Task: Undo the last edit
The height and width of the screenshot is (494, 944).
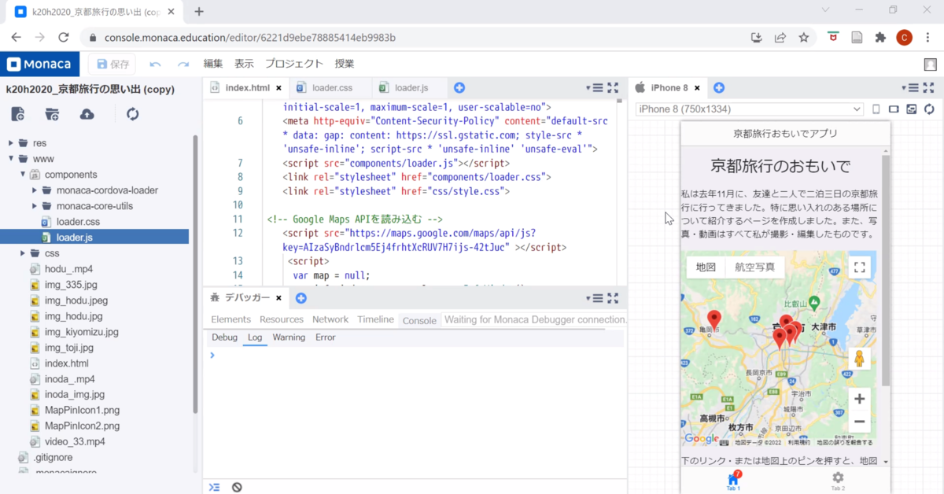Action: coord(156,65)
